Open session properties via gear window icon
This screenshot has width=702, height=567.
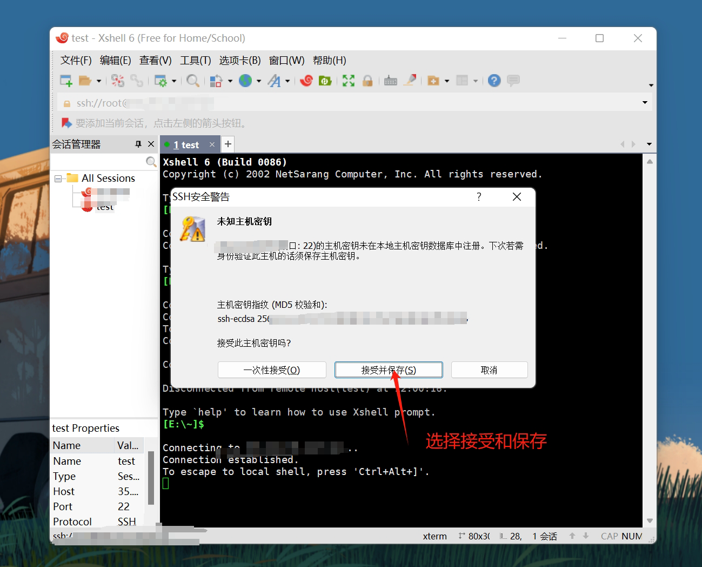pos(161,81)
